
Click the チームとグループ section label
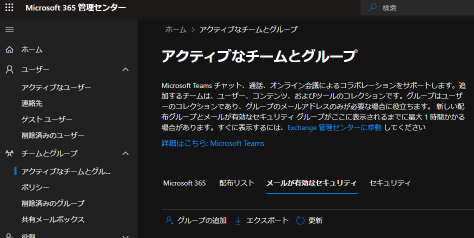49,153
